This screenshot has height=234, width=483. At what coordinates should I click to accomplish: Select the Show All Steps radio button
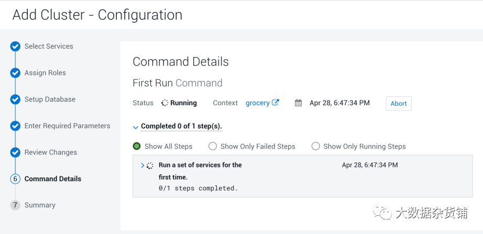pyautogui.click(x=137, y=146)
